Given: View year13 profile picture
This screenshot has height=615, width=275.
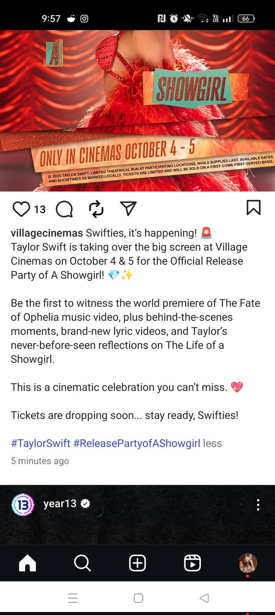Looking at the screenshot, I should coord(23,504).
